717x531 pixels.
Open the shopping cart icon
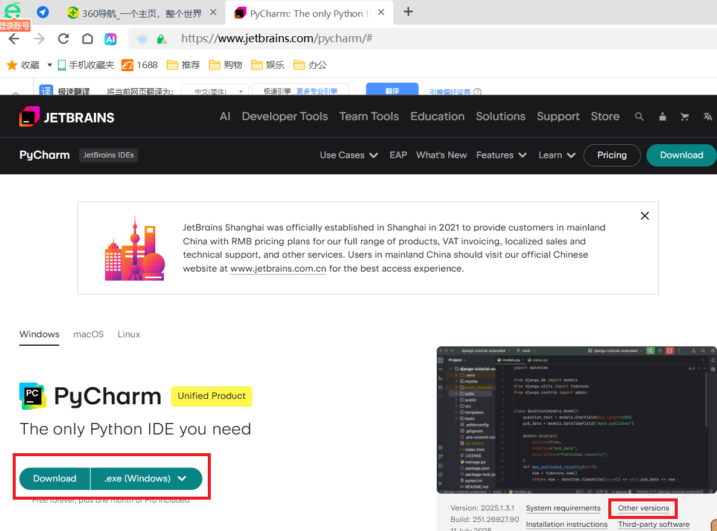(x=684, y=117)
